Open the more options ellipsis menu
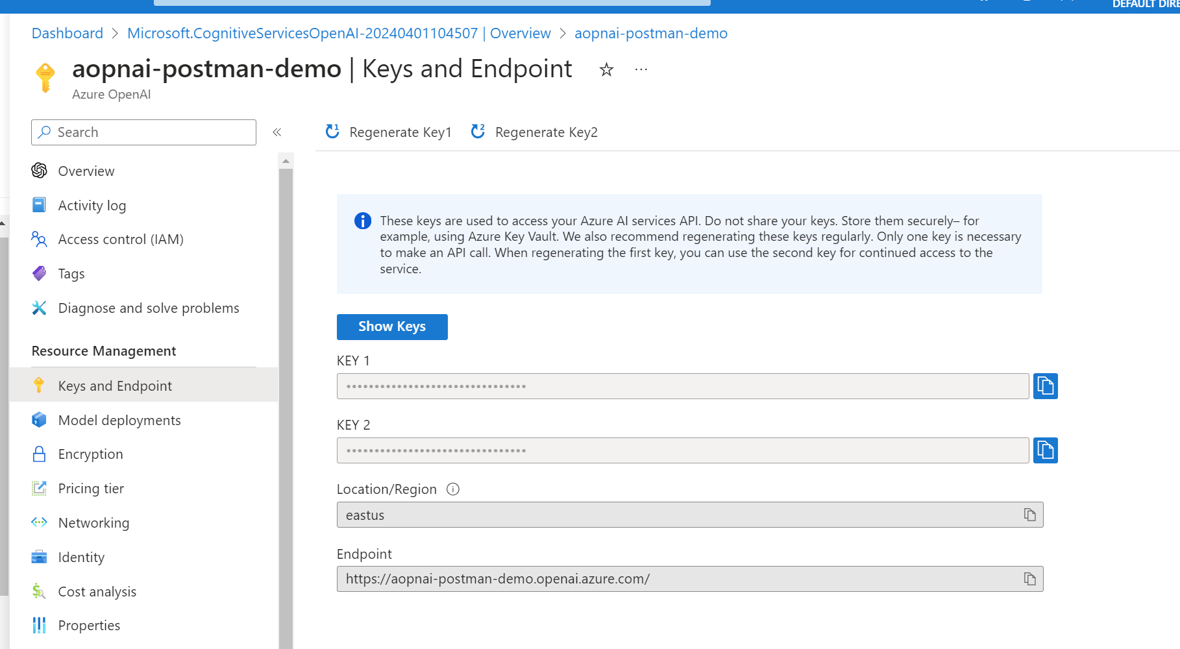Viewport: 1180px width, 649px height. (x=641, y=69)
